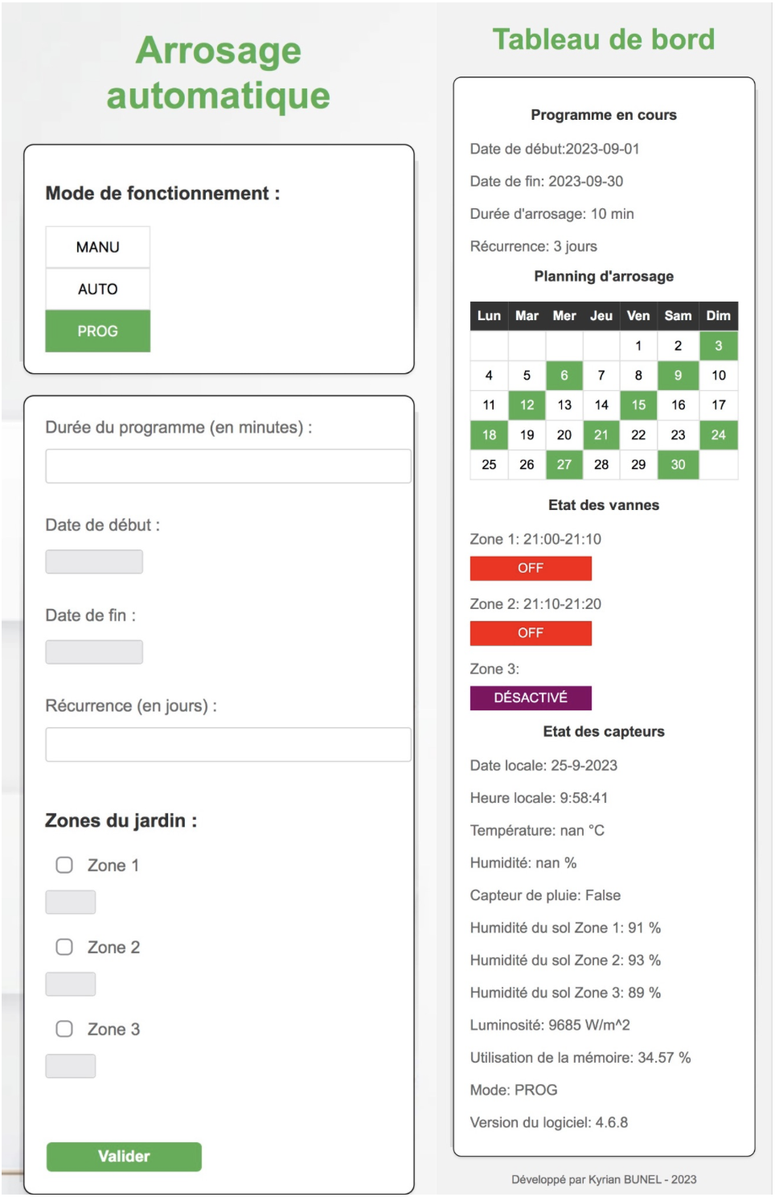This screenshot has width=775, height=1197.
Task: Click day 3 in the Dim column
Action: tap(719, 346)
